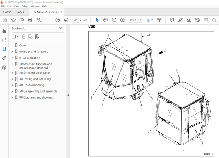
Task: Open the Edit menu
Action: pos(9,6)
